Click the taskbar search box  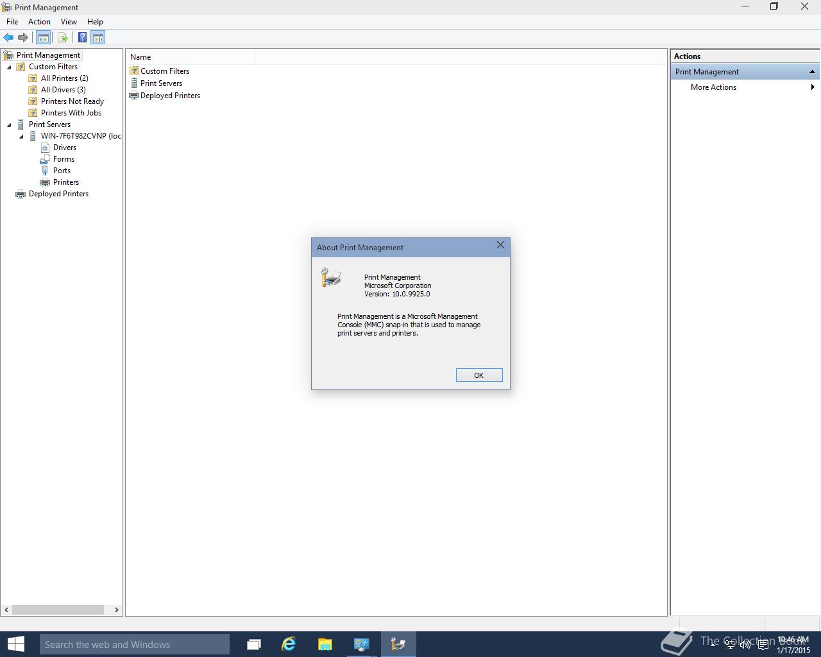134,644
